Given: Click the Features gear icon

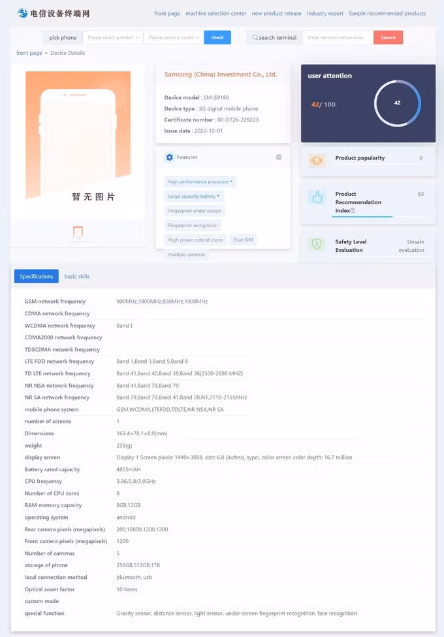Looking at the screenshot, I should point(170,157).
